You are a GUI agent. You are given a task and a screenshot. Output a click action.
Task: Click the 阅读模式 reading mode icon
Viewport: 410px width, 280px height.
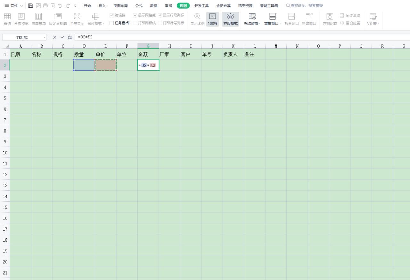coord(95,17)
